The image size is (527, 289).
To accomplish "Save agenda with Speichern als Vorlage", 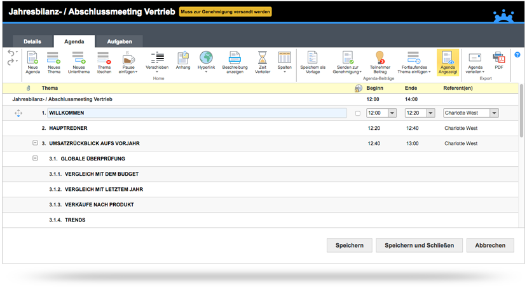I will [313, 62].
